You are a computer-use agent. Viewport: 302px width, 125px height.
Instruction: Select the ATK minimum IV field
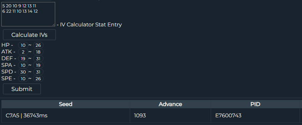[x=23, y=52]
